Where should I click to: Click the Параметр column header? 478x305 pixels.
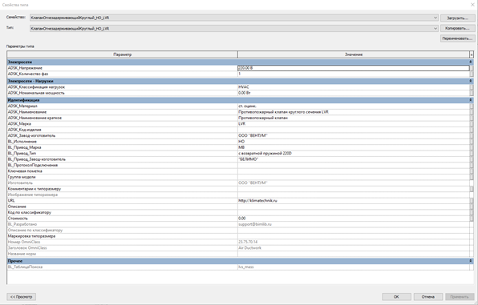pos(122,54)
